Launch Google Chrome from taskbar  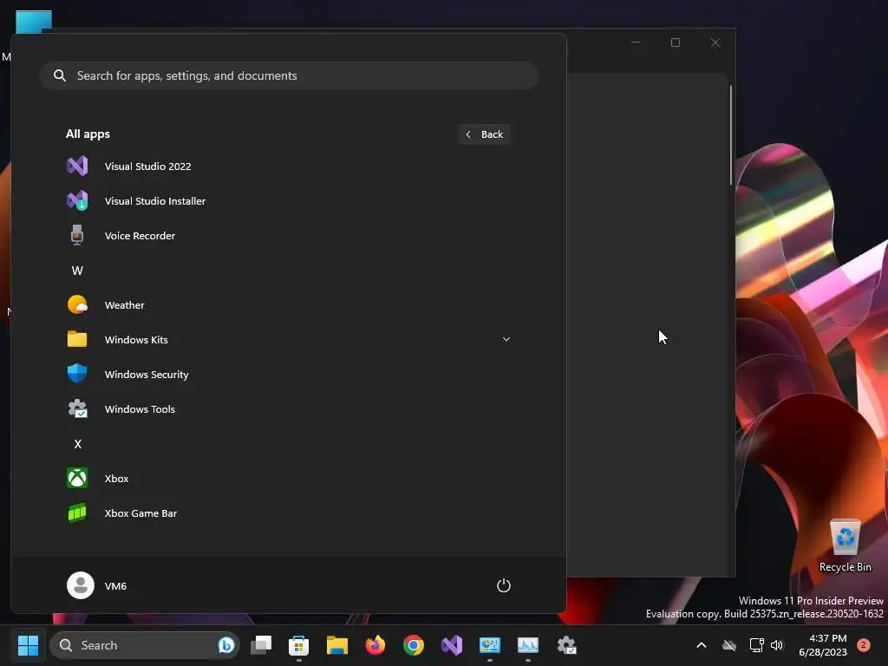(x=414, y=645)
